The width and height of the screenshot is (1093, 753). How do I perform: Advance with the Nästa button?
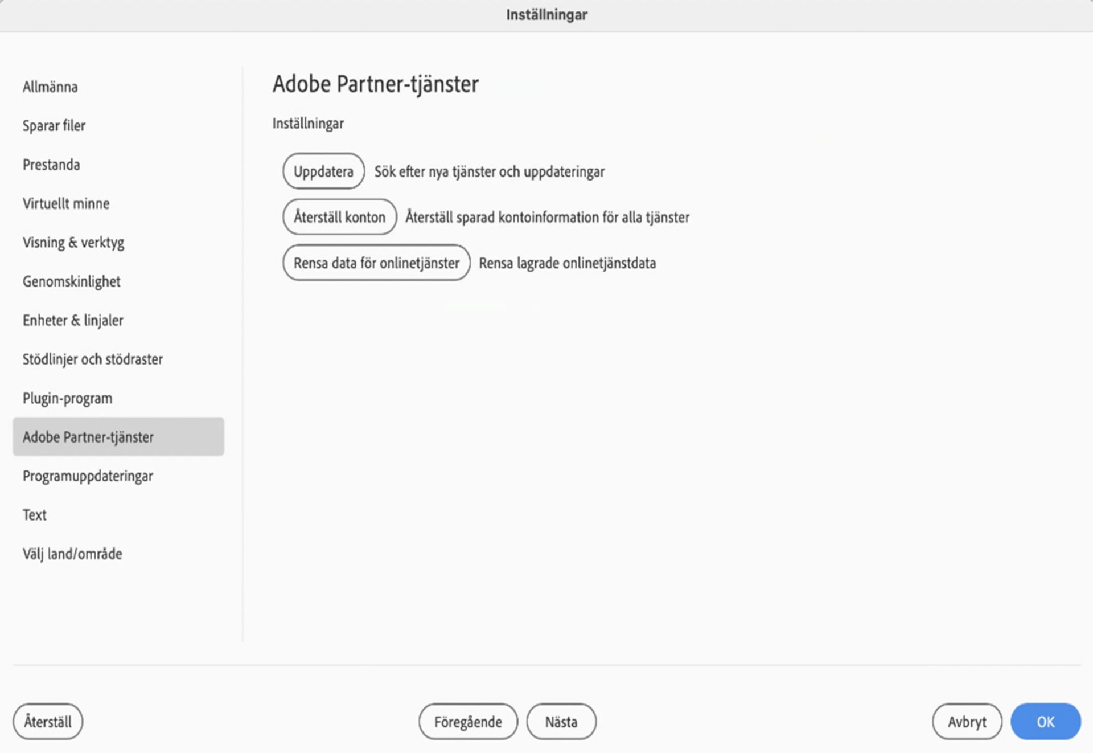(561, 722)
